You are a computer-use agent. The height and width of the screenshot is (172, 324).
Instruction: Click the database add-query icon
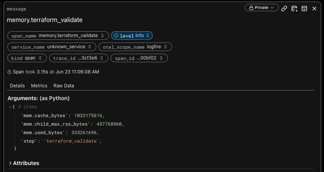click(x=294, y=9)
